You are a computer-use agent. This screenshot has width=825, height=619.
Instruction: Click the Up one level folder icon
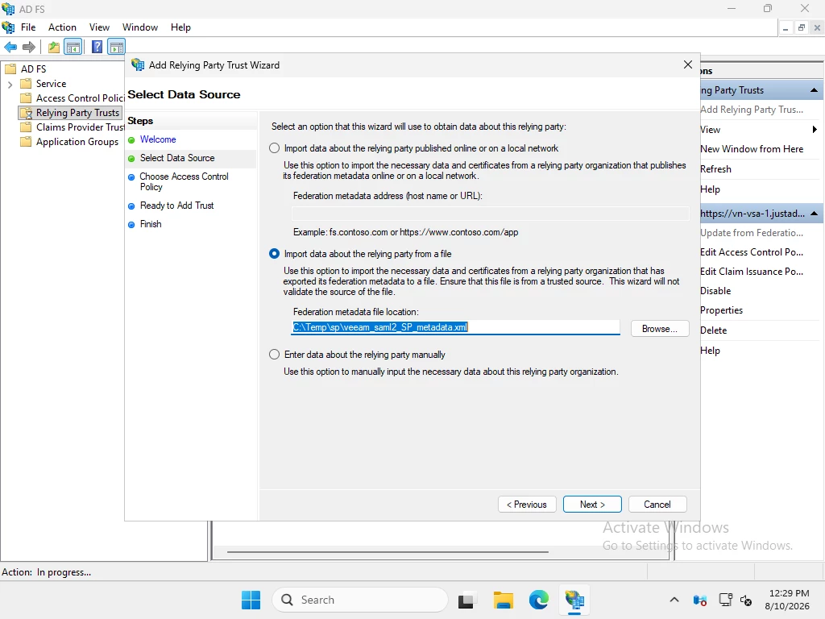[x=54, y=48]
